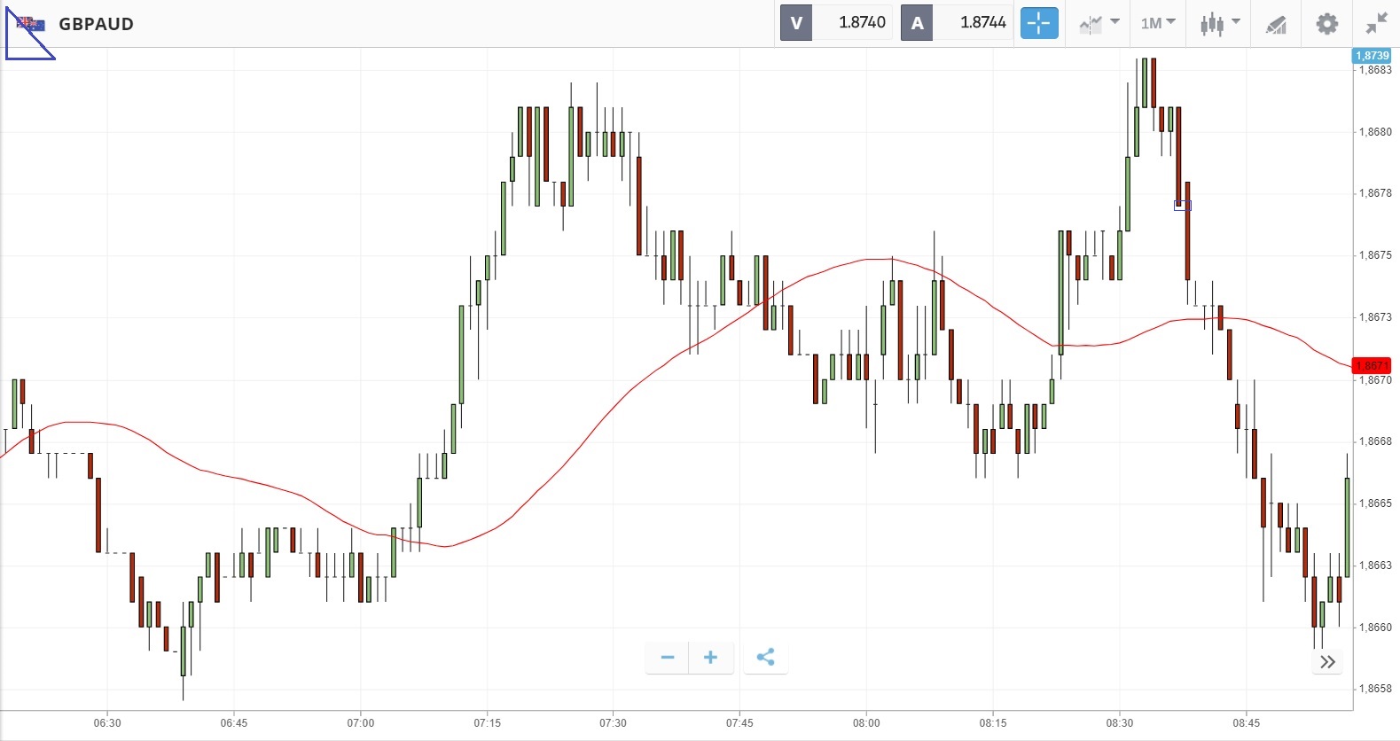Click the blue 1.8739 current price label
The width and height of the screenshot is (1400, 741).
[x=1372, y=56]
